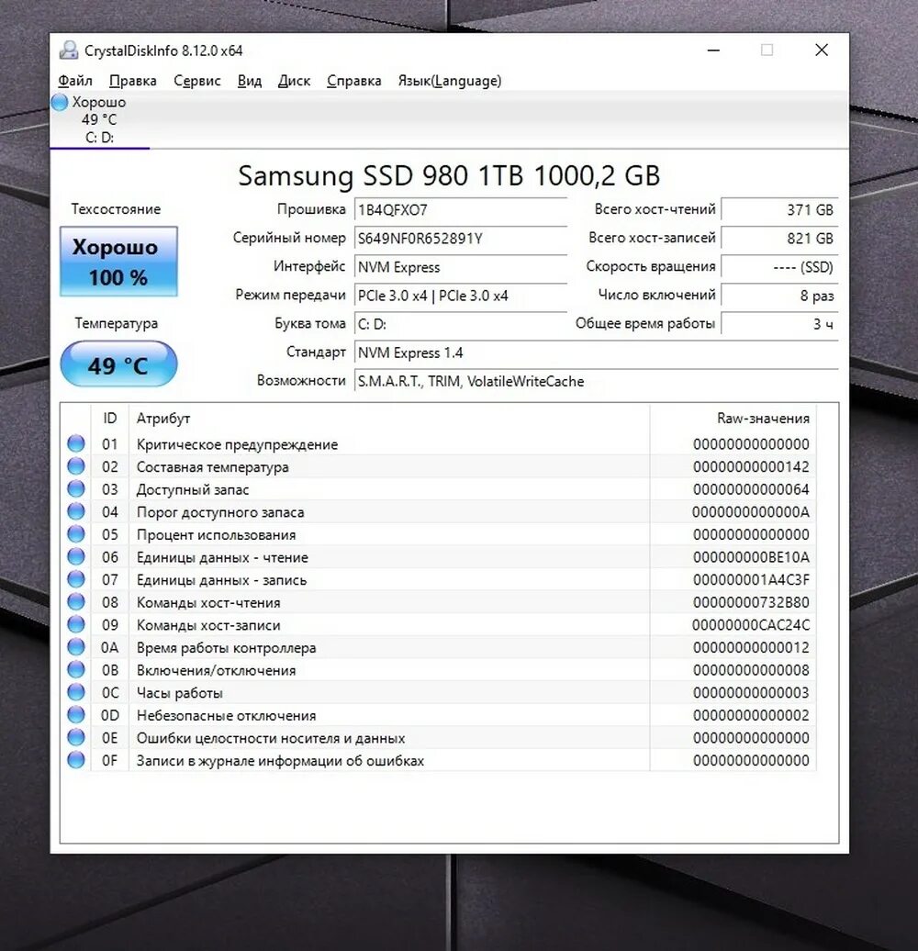Click total host reads value 371 GB
This screenshot has height=951, width=918.
tap(779, 210)
